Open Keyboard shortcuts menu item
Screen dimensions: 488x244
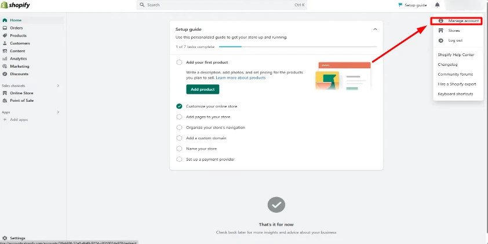[456, 94]
